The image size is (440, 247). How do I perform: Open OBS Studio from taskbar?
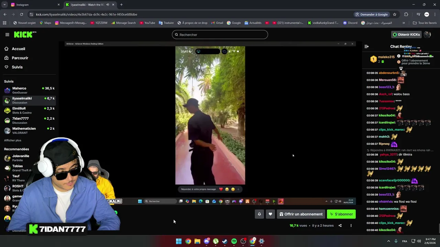point(243,241)
